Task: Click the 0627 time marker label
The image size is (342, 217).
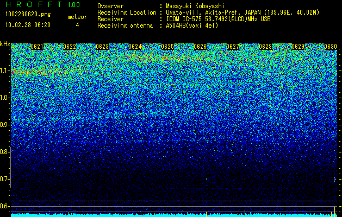Action: (233, 47)
